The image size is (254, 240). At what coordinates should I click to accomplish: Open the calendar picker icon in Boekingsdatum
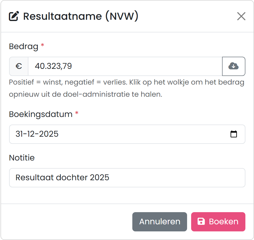point(233,134)
